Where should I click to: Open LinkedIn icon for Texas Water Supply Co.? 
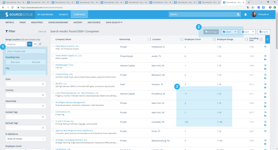[x=265, y=59]
